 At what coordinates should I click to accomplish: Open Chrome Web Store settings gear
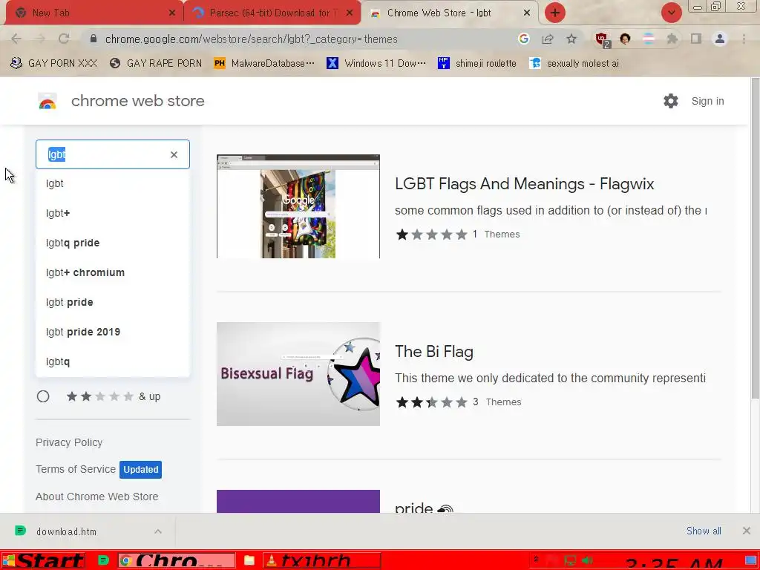671,101
